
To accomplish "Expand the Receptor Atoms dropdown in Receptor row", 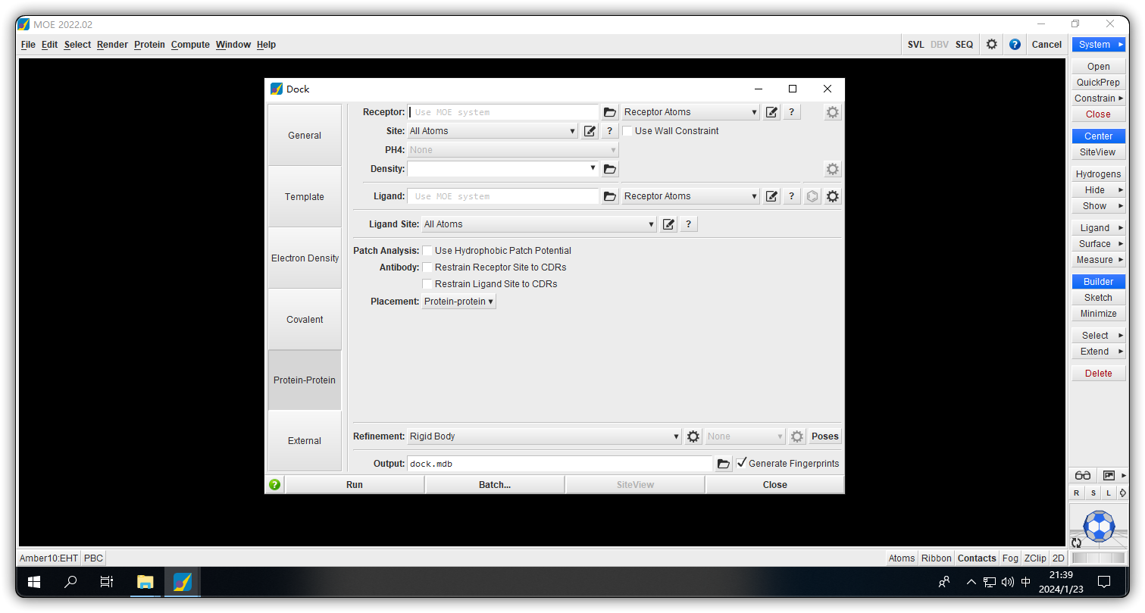I will pos(690,112).
